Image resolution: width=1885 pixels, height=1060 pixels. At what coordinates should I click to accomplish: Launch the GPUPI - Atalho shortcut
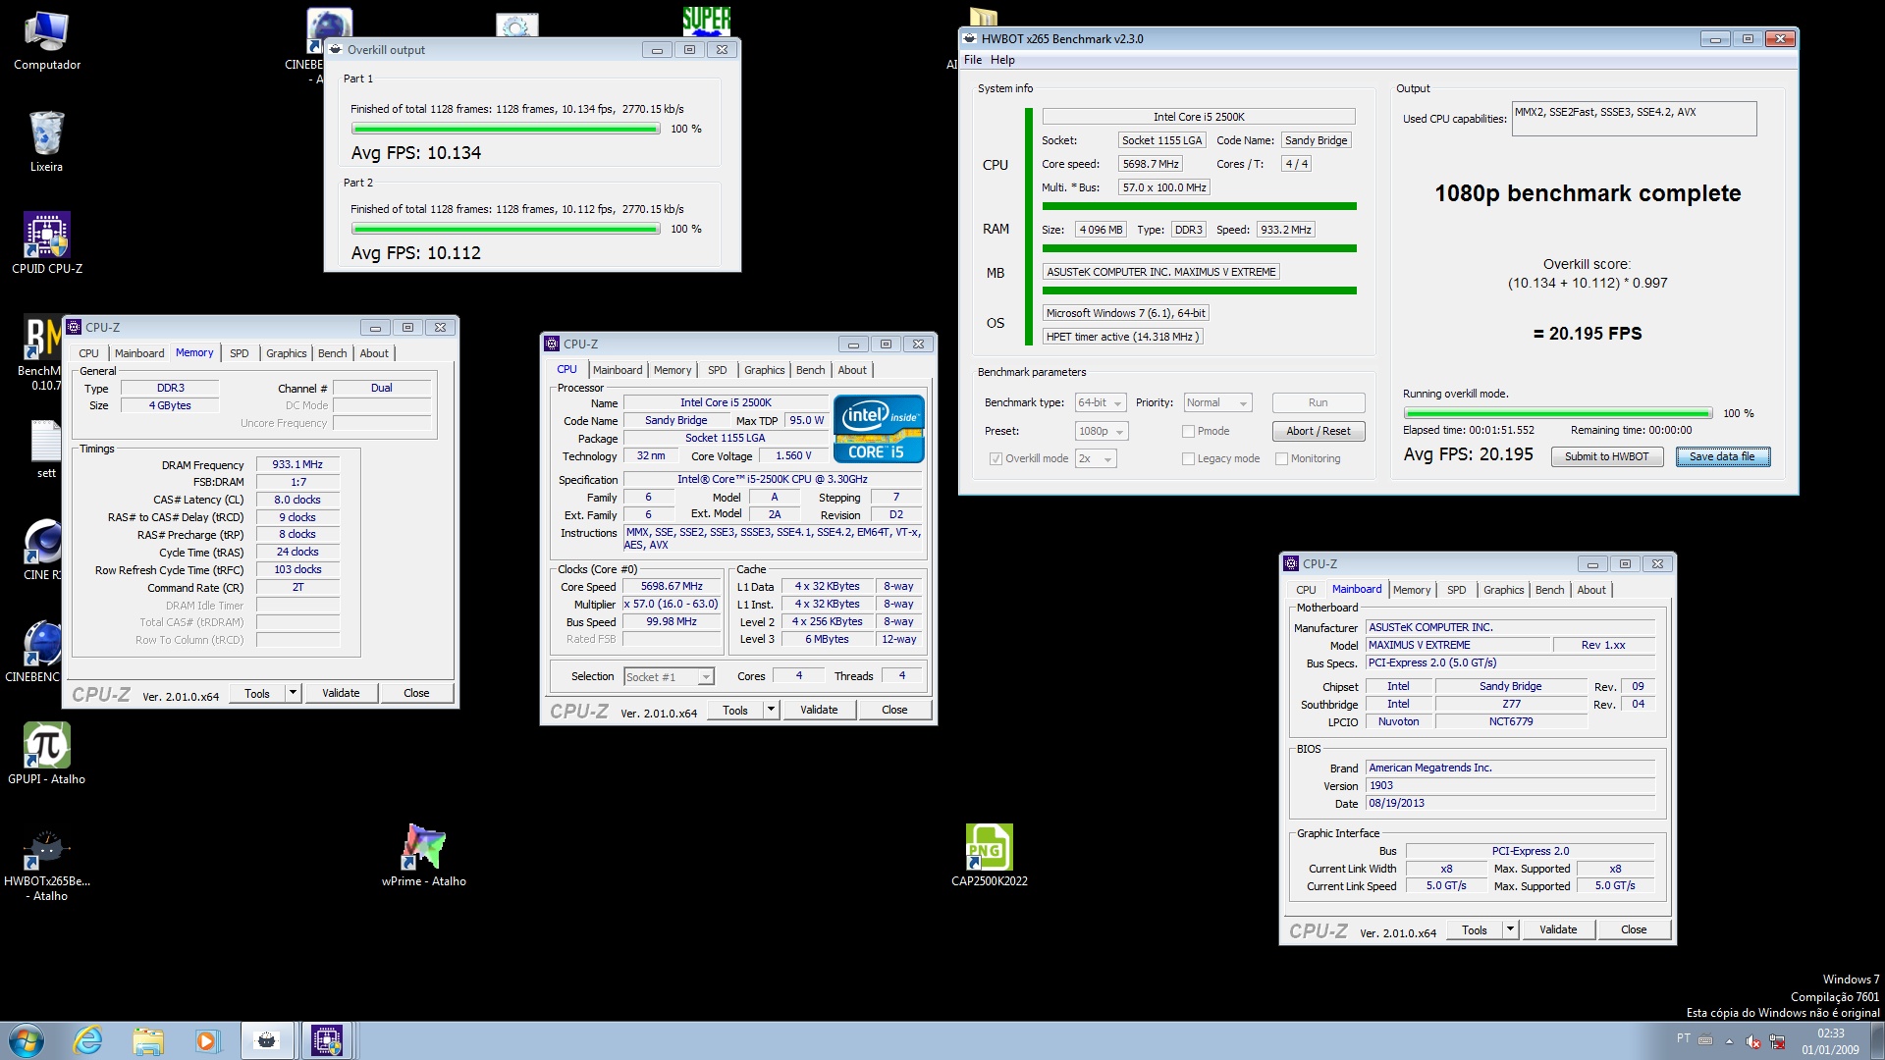46,754
